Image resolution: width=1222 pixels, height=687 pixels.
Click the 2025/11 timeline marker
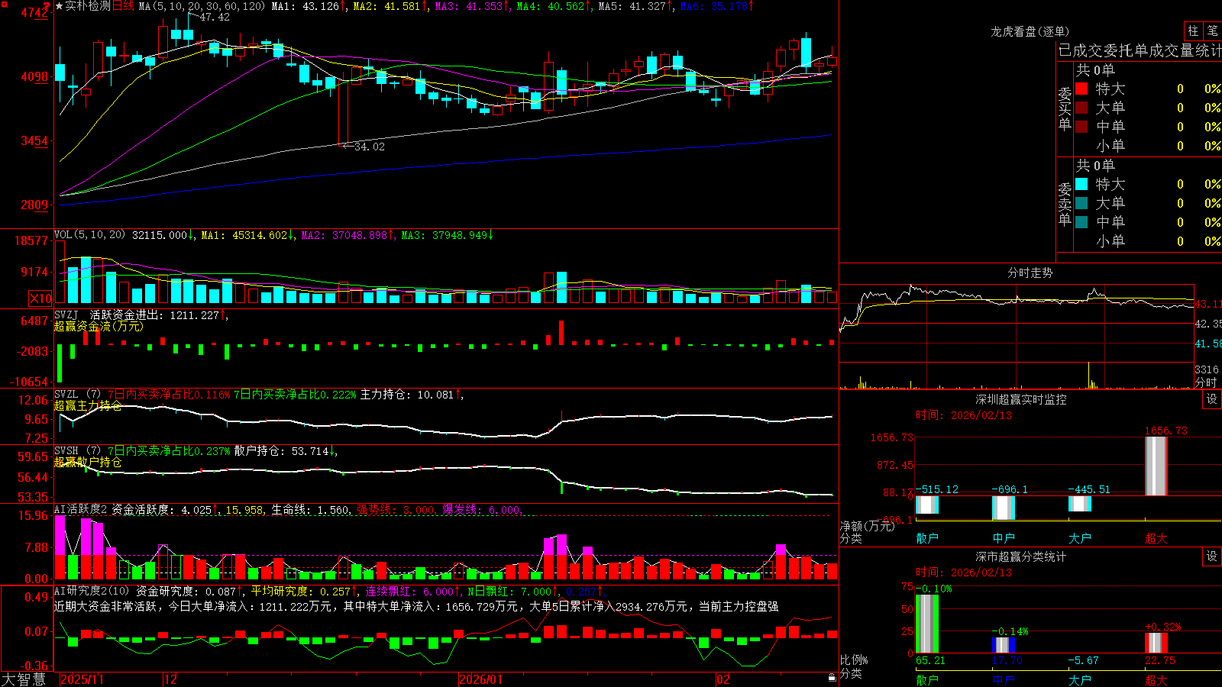point(82,679)
